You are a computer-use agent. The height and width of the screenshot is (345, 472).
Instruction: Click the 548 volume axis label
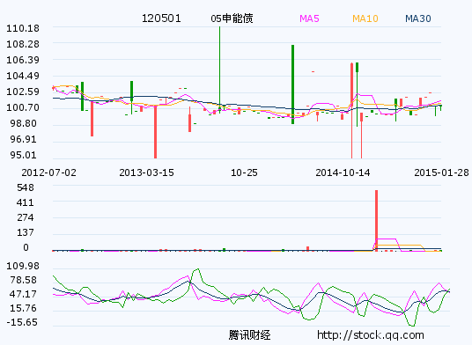[x=26, y=187]
